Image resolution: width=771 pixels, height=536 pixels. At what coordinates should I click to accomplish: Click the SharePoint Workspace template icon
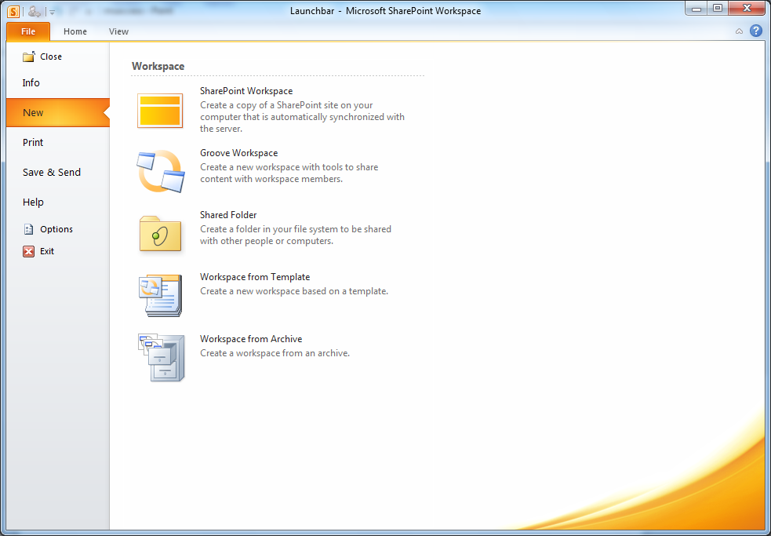click(x=160, y=111)
